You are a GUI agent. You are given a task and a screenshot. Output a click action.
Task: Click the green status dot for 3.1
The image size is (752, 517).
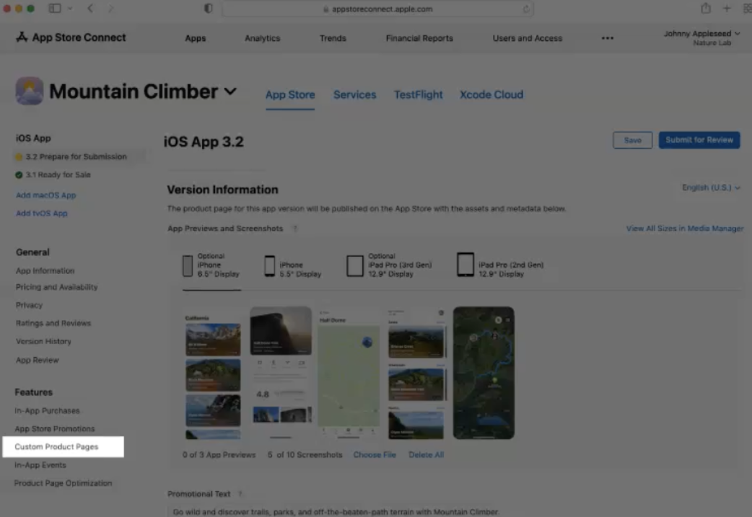click(19, 175)
